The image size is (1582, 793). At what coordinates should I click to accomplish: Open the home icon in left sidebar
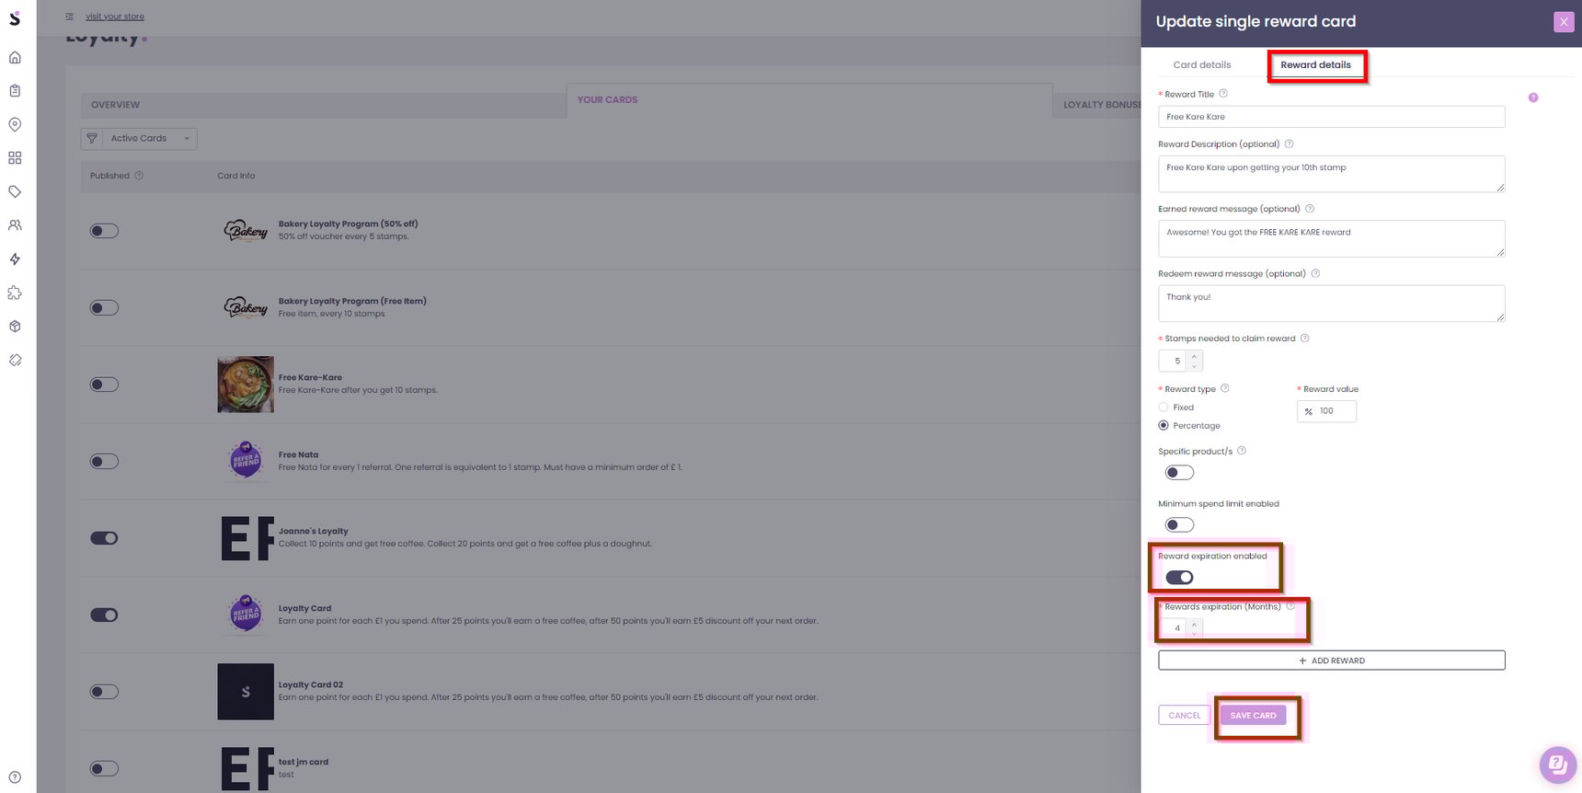15,57
